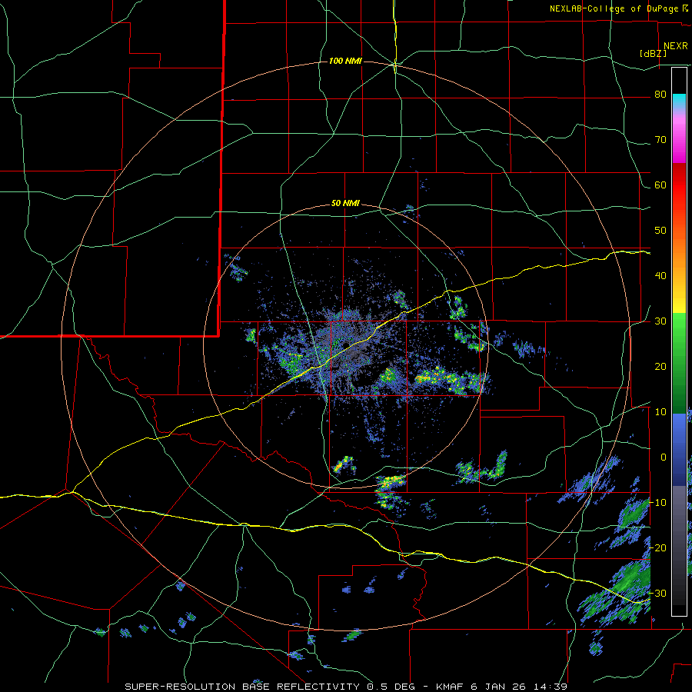Select the 20 tick label on scale
This screenshot has height=692, width=692.
pyautogui.click(x=660, y=366)
